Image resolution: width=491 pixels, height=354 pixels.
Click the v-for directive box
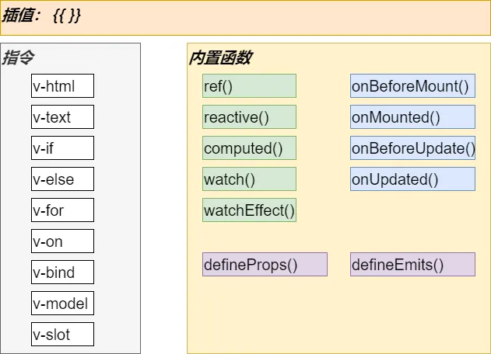tap(62, 210)
